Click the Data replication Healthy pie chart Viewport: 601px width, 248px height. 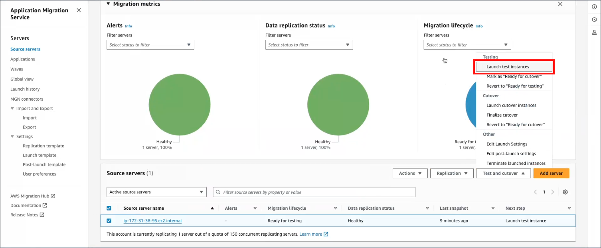pos(338,105)
